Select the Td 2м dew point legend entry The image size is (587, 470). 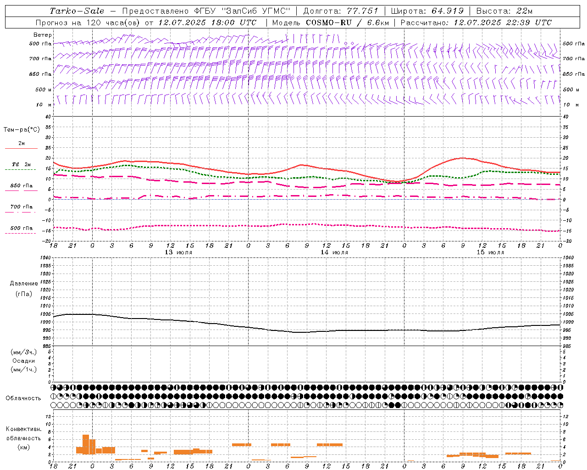21,164
